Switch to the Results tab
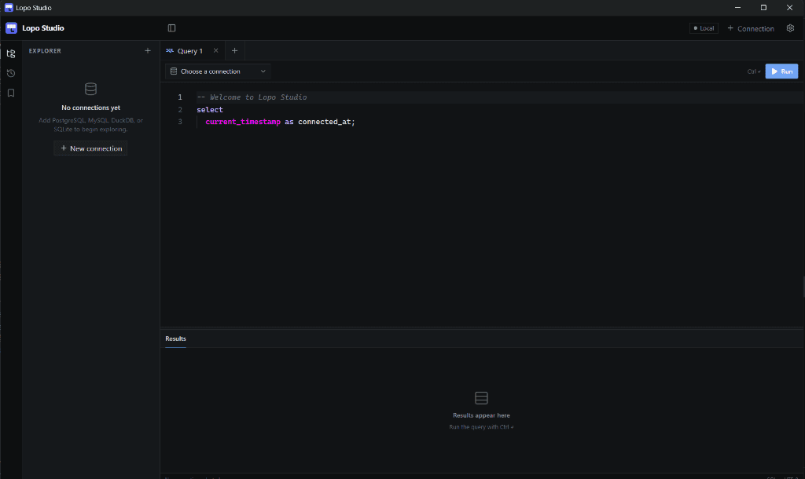Screen dimensions: 805x479 (175, 338)
